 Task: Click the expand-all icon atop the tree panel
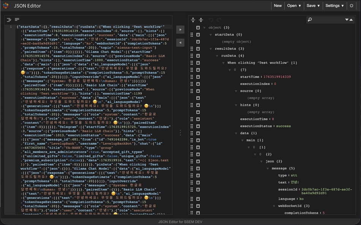[193, 20]
